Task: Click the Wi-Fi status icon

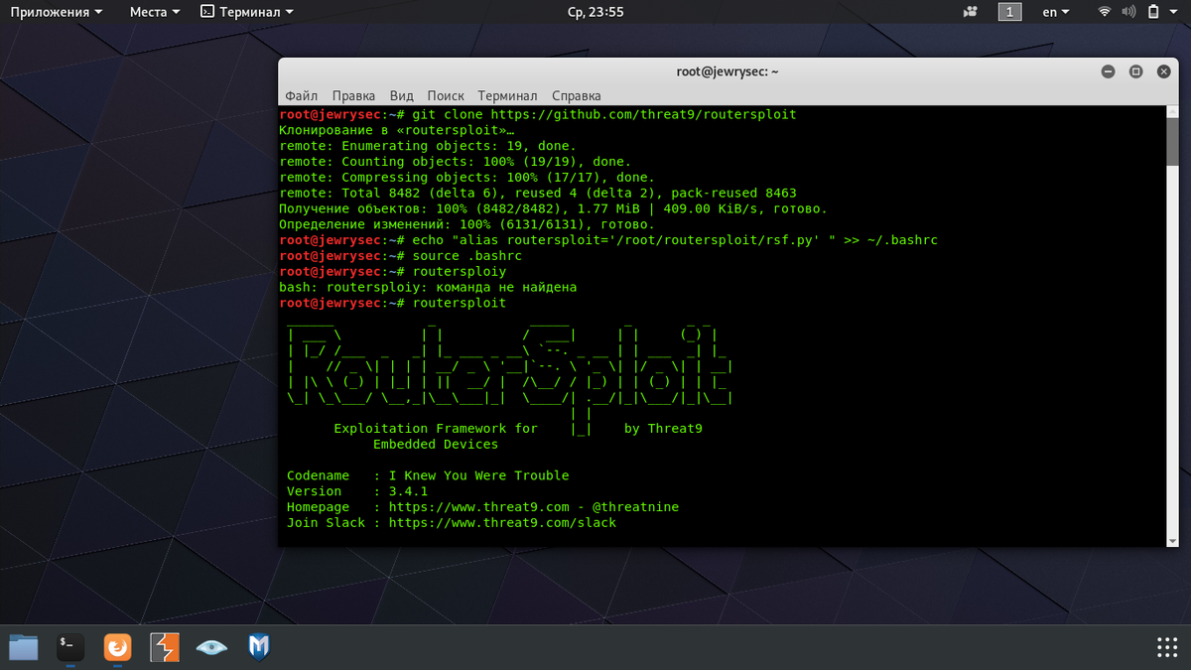Action: click(x=1105, y=13)
